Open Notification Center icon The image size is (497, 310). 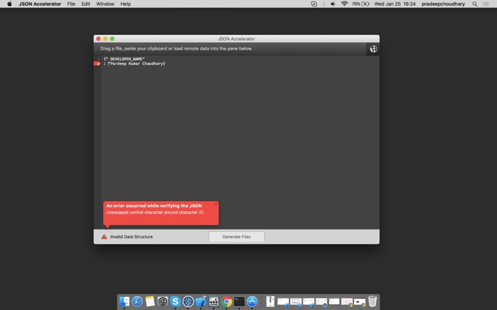coord(486,4)
